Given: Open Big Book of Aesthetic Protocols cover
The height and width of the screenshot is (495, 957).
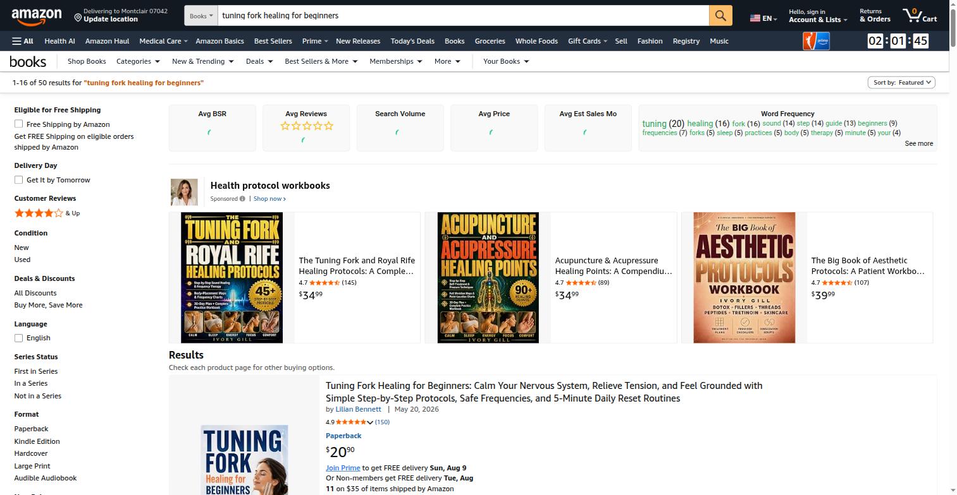Looking at the screenshot, I should (x=744, y=278).
